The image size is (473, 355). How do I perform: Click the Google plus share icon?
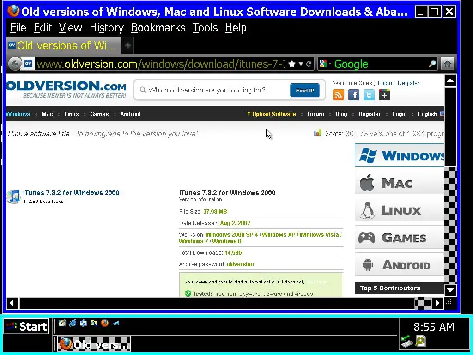[x=384, y=95]
